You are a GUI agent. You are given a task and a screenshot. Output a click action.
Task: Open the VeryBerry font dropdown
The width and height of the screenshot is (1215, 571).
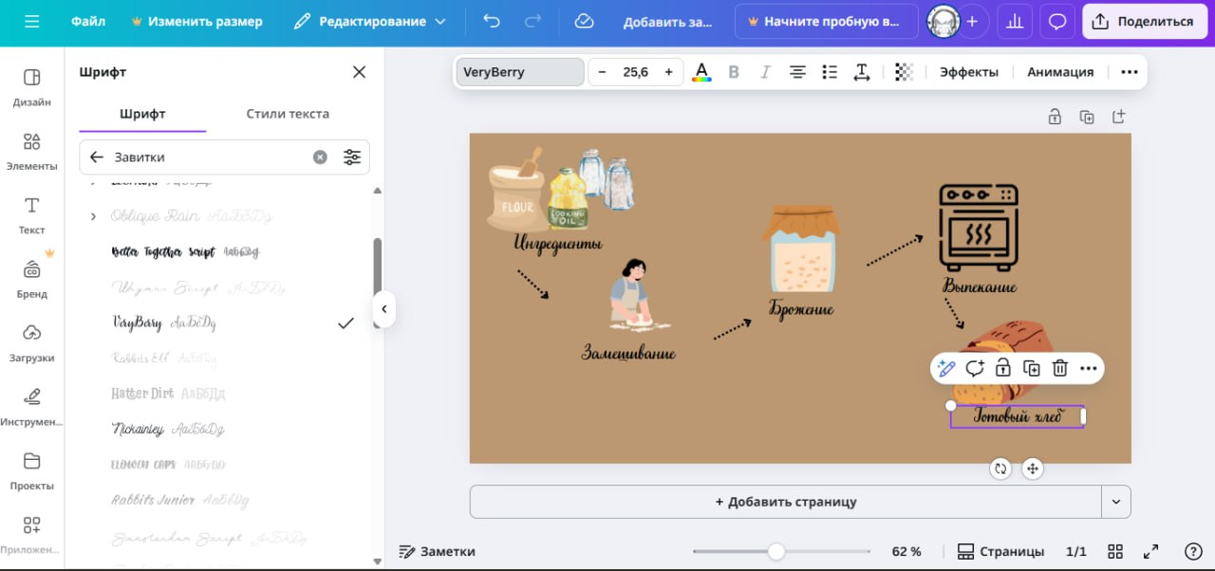519,72
